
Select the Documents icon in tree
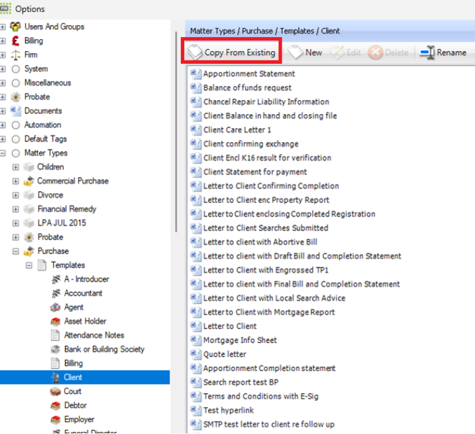point(15,111)
